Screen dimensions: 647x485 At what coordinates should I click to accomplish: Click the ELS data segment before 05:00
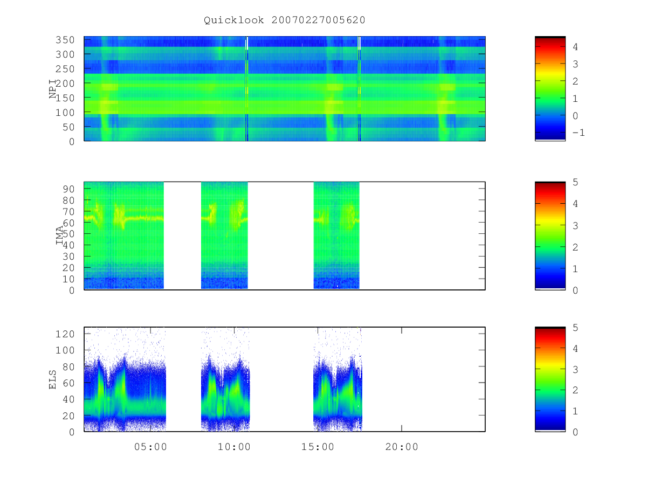(x=125, y=379)
